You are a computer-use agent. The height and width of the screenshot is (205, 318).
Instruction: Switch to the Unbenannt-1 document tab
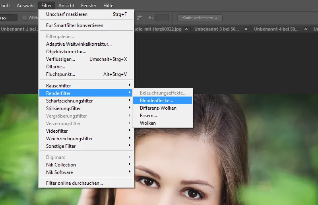tap(19, 29)
